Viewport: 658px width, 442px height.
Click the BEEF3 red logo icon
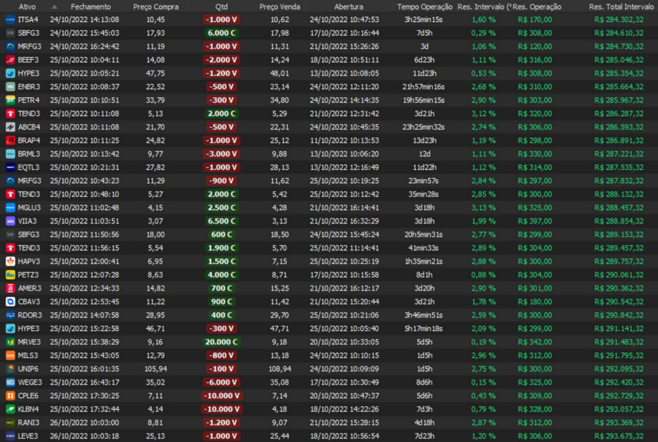pos(10,60)
